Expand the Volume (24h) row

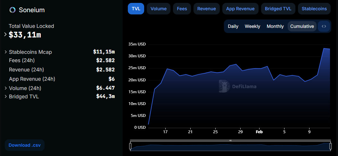coord(5,88)
